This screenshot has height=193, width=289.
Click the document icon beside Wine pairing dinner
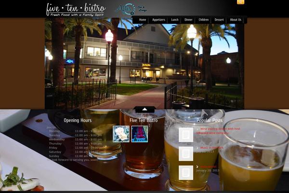coord(186,135)
